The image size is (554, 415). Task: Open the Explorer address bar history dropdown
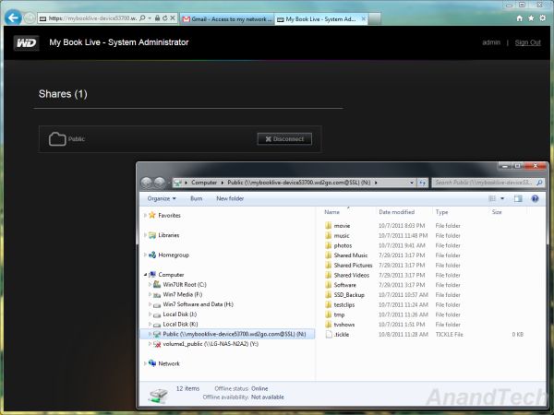coord(412,183)
